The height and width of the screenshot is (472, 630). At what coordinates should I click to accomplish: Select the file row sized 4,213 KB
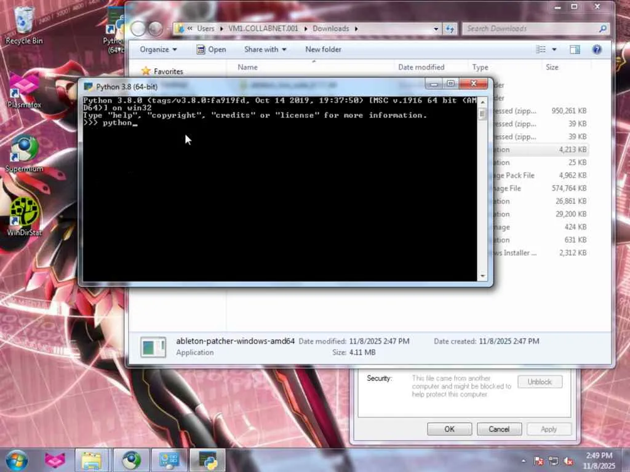(540, 150)
